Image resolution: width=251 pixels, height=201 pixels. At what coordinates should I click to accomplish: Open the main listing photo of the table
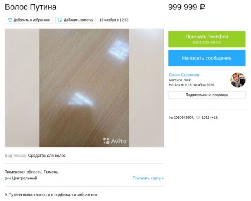click(84, 88)
